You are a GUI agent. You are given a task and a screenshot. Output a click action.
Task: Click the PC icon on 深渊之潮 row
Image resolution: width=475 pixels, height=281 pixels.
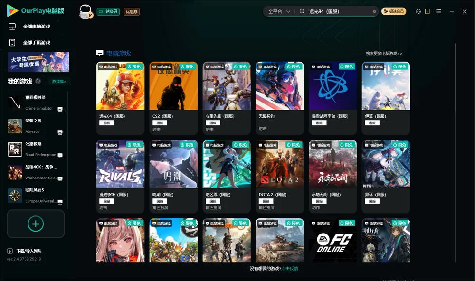[60, 132]
